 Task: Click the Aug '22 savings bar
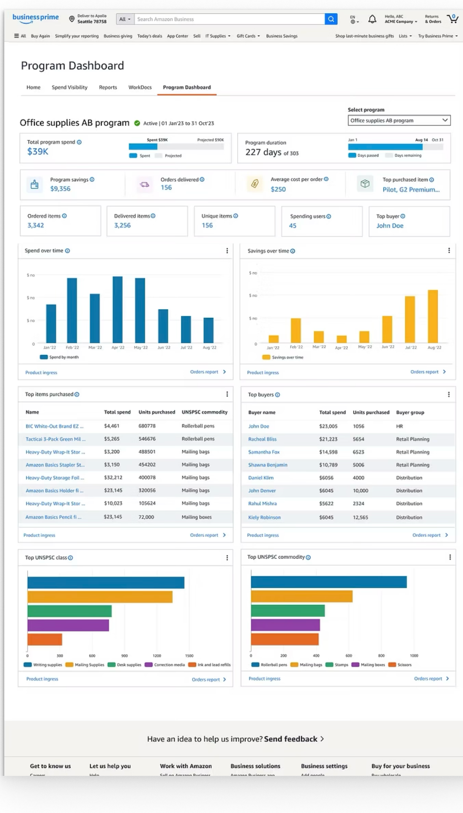click(x=433, y=316)
